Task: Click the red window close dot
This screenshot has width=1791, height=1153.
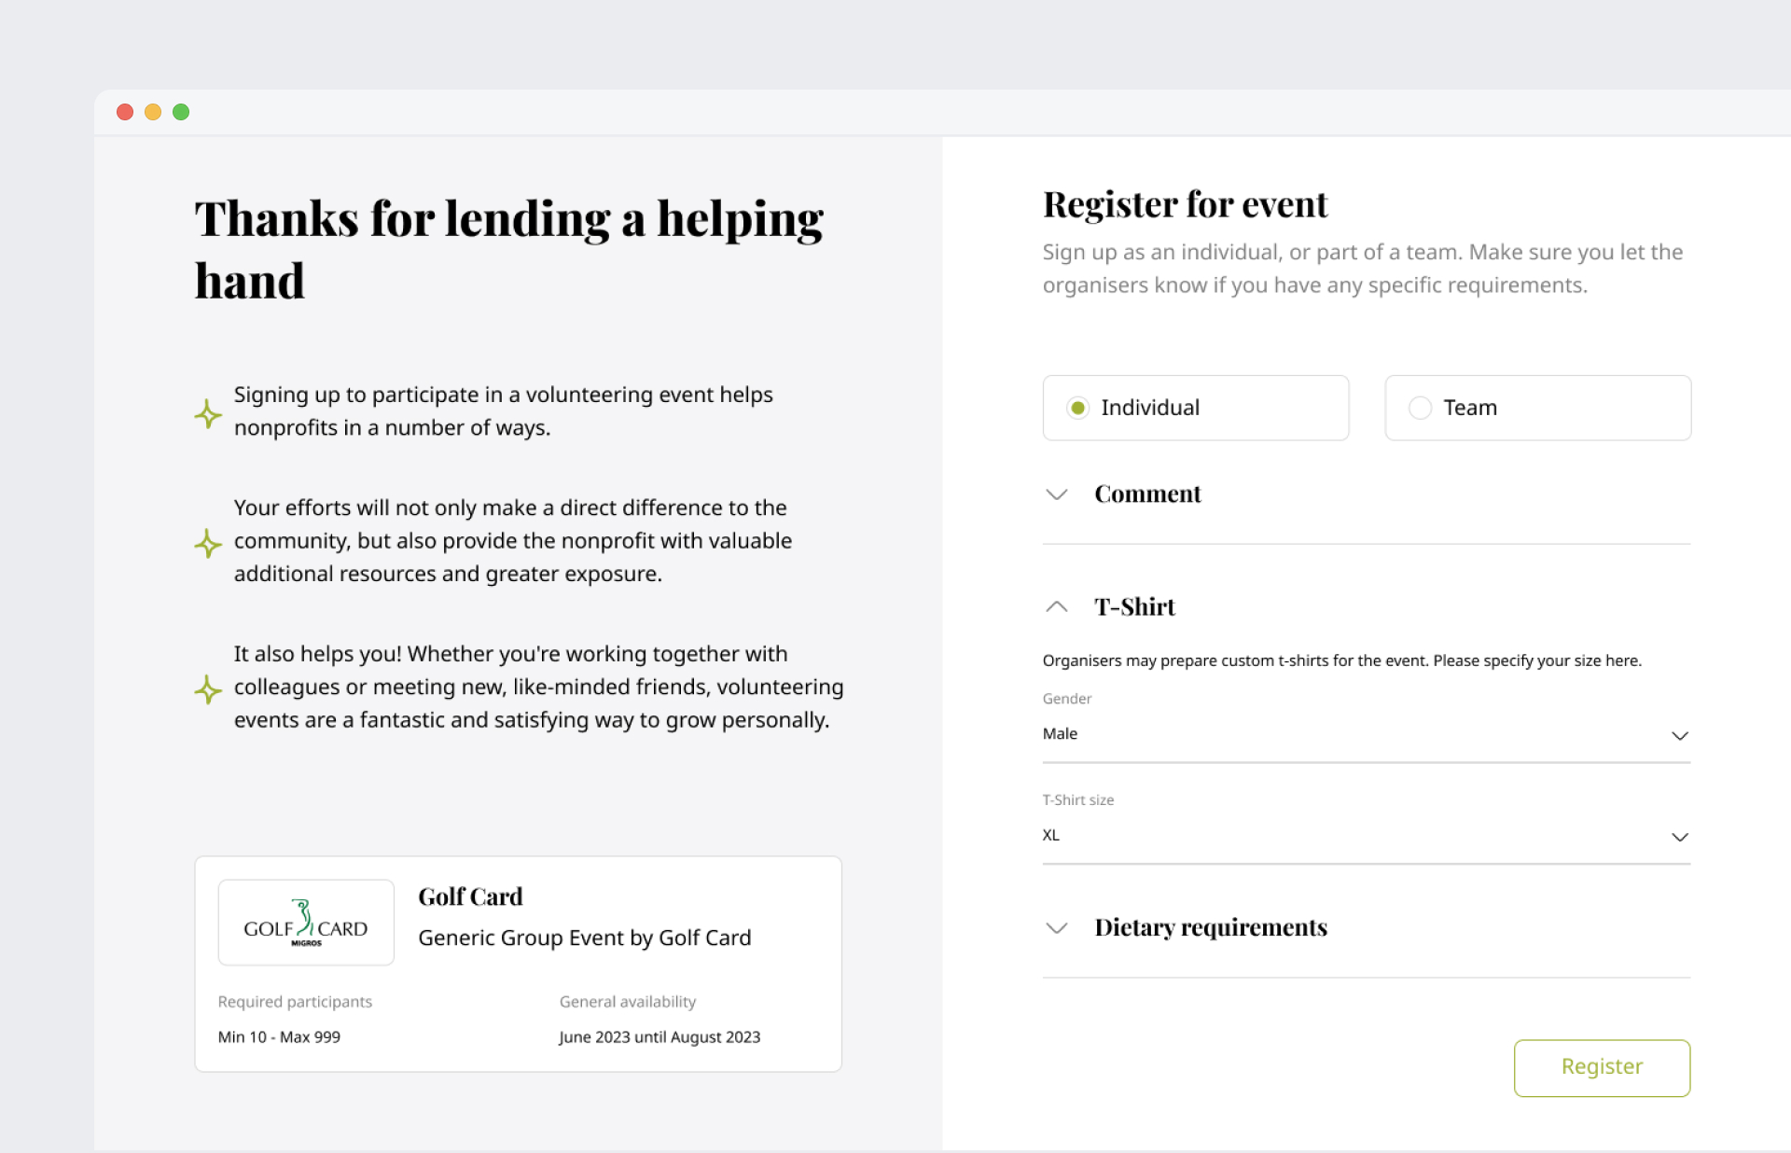Action: [125, 112]
